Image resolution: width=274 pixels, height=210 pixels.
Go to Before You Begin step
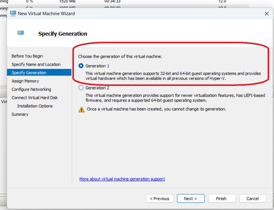[x=27, y=56]
